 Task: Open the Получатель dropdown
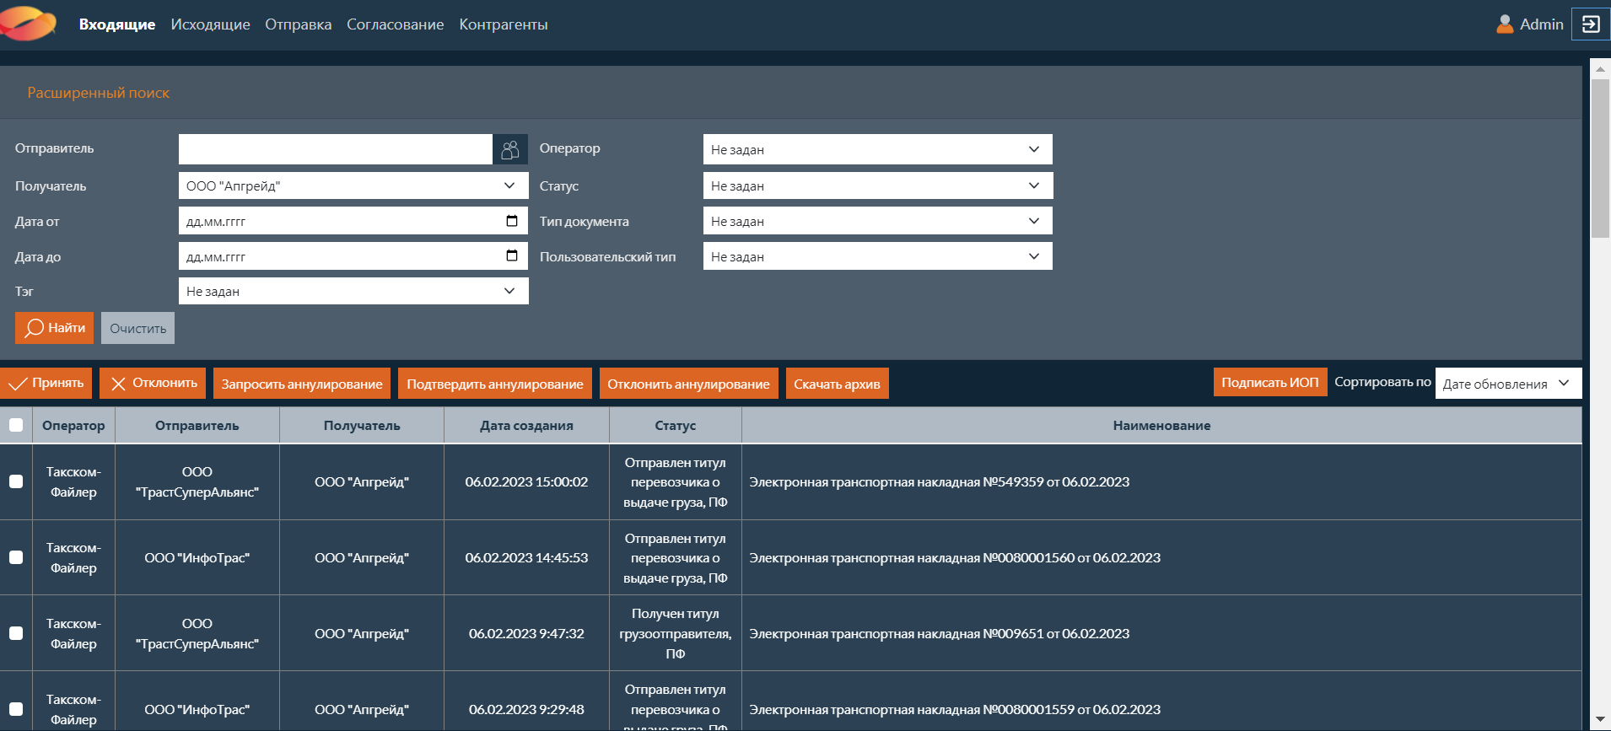click(353, 185)
